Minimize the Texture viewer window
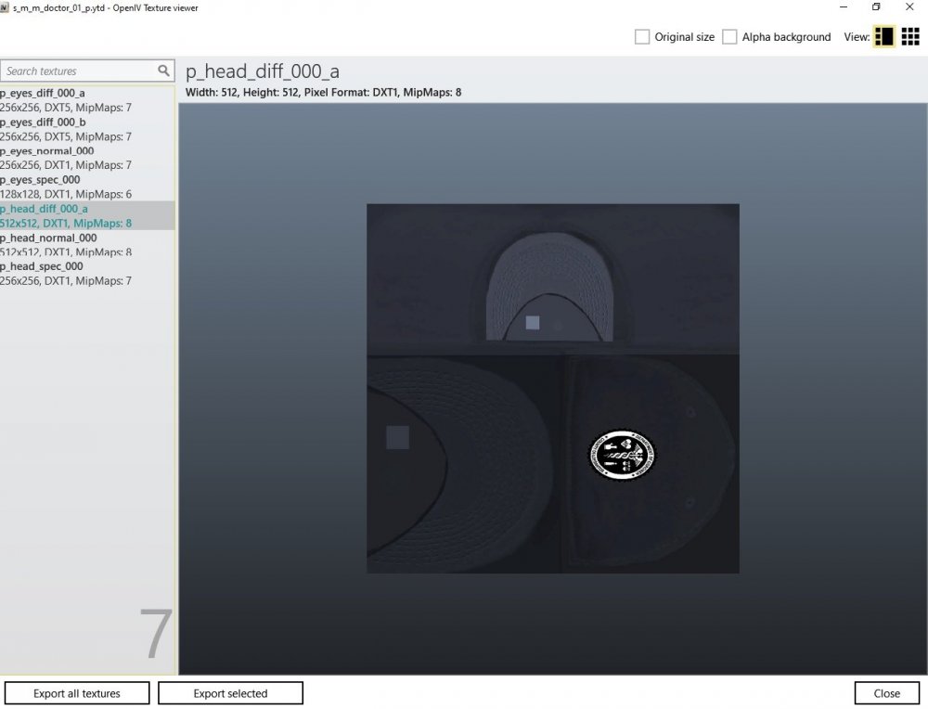The image size is (928, 709). pos(844,7)
